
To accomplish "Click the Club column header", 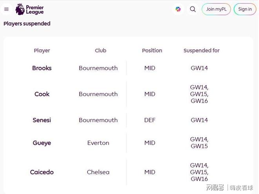I will (x=100, y=51).
